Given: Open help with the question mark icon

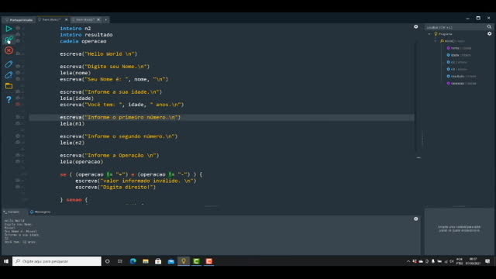Looking at the screenshot, I should [9, 99].
